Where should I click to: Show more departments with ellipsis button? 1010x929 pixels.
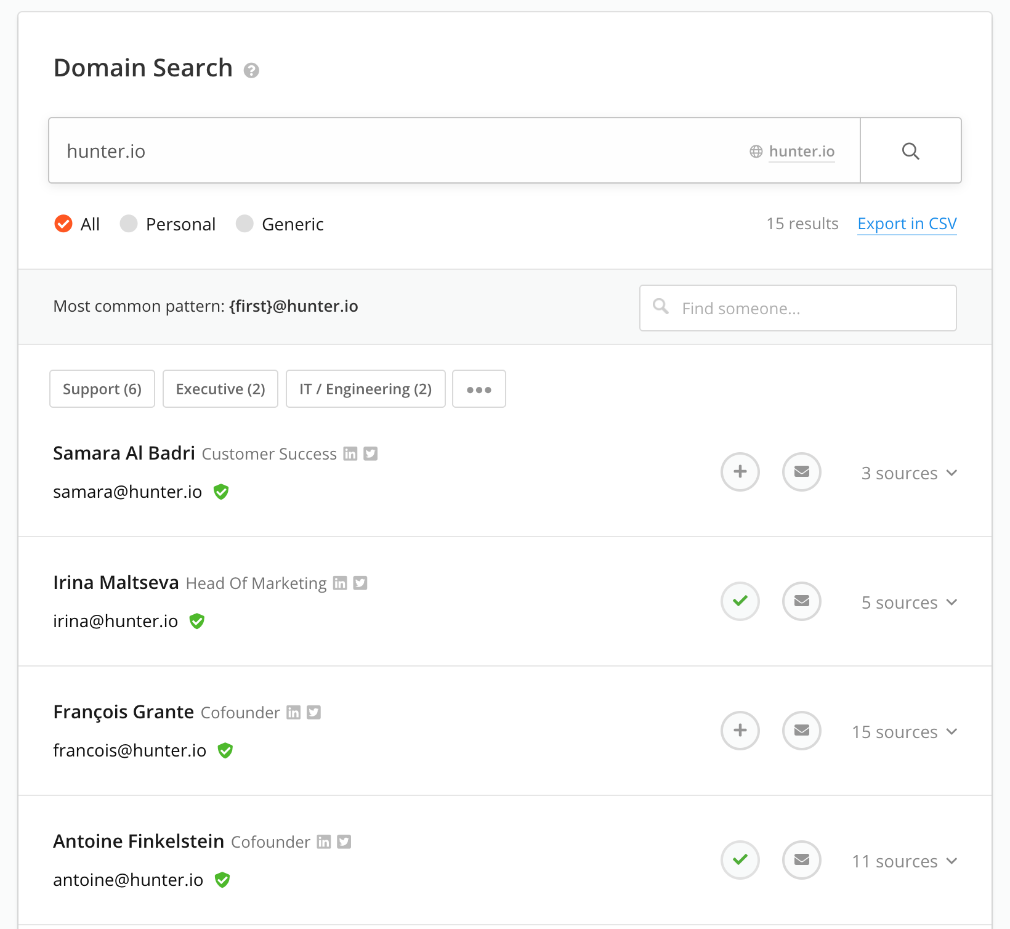(479, 389)
